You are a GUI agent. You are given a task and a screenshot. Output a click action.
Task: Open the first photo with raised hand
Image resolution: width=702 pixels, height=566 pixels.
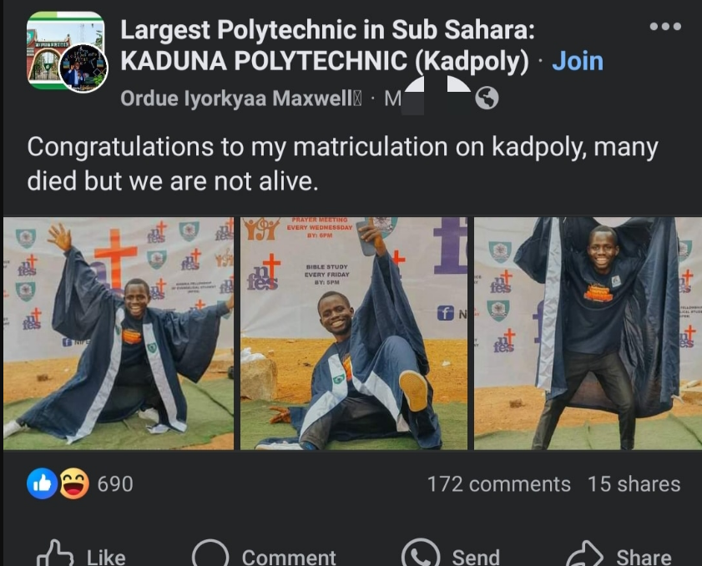pos(119,333)
